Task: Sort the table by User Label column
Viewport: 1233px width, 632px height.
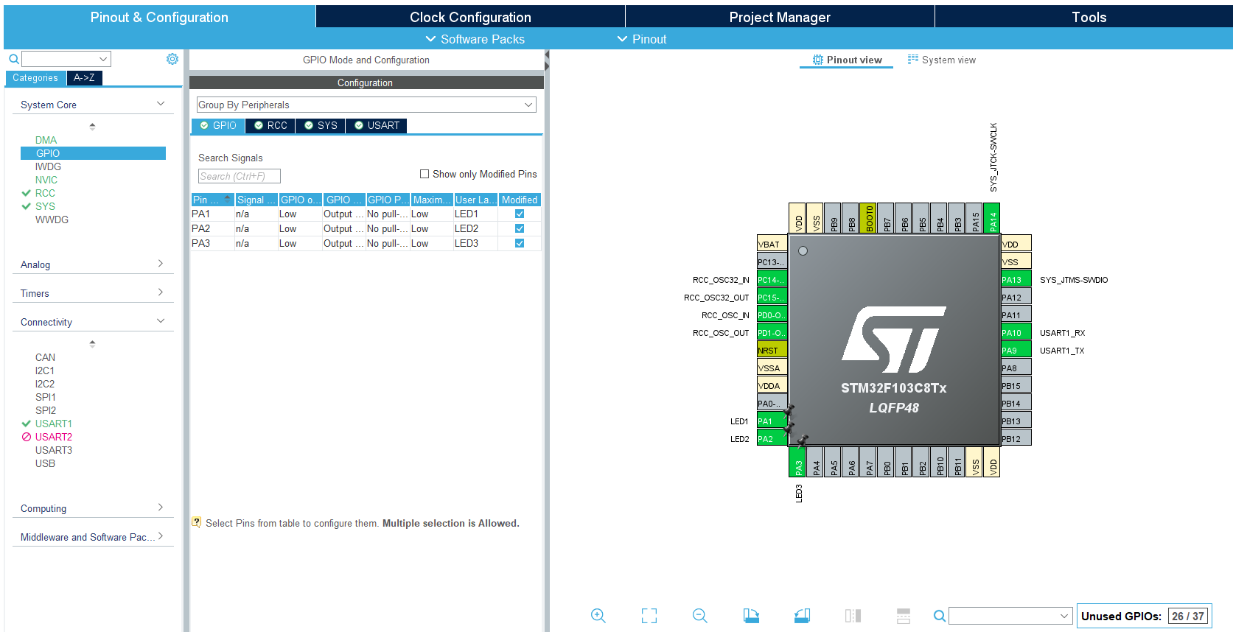Action: tap(475, 200)
